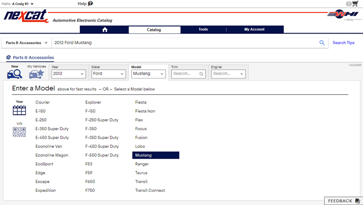This screenshot has width=363, height=205.
Task: Select the Escape model
Action: [42, 181]
